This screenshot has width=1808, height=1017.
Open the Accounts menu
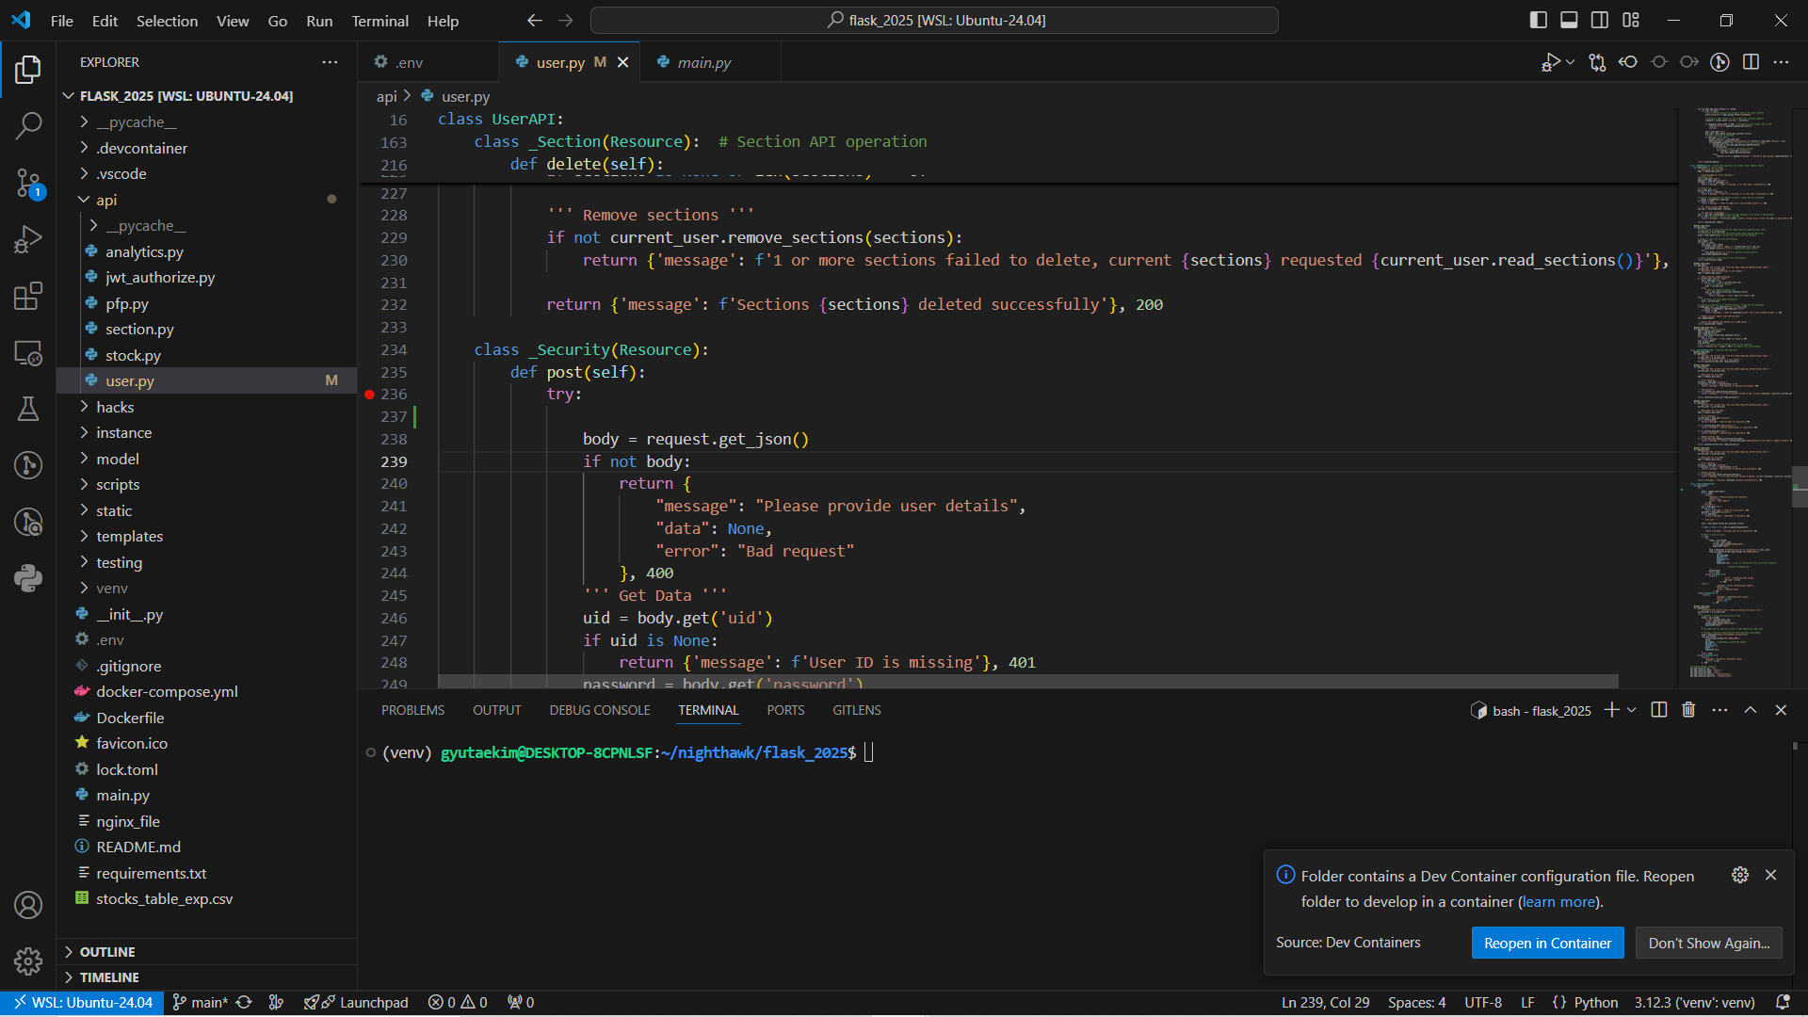pos(28,905)
